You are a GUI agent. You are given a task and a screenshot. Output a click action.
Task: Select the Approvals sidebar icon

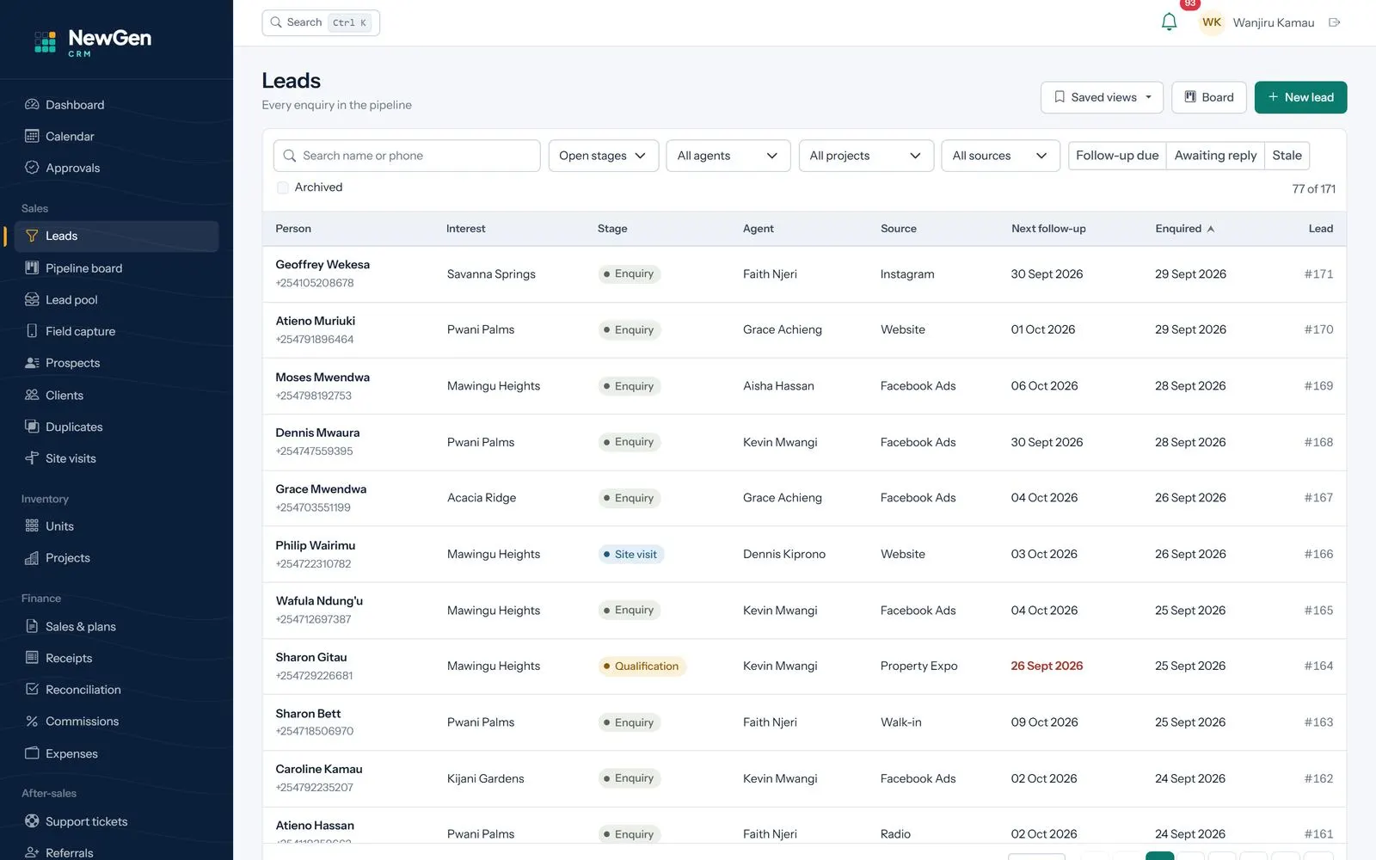[32, 168]
